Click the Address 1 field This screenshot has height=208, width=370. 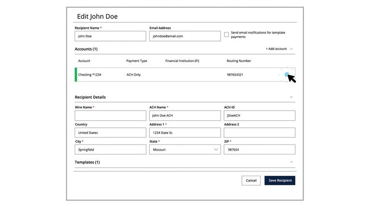coord(185,132)
